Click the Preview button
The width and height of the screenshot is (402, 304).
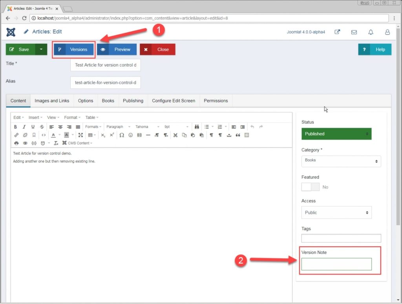[x=117, y=49]
